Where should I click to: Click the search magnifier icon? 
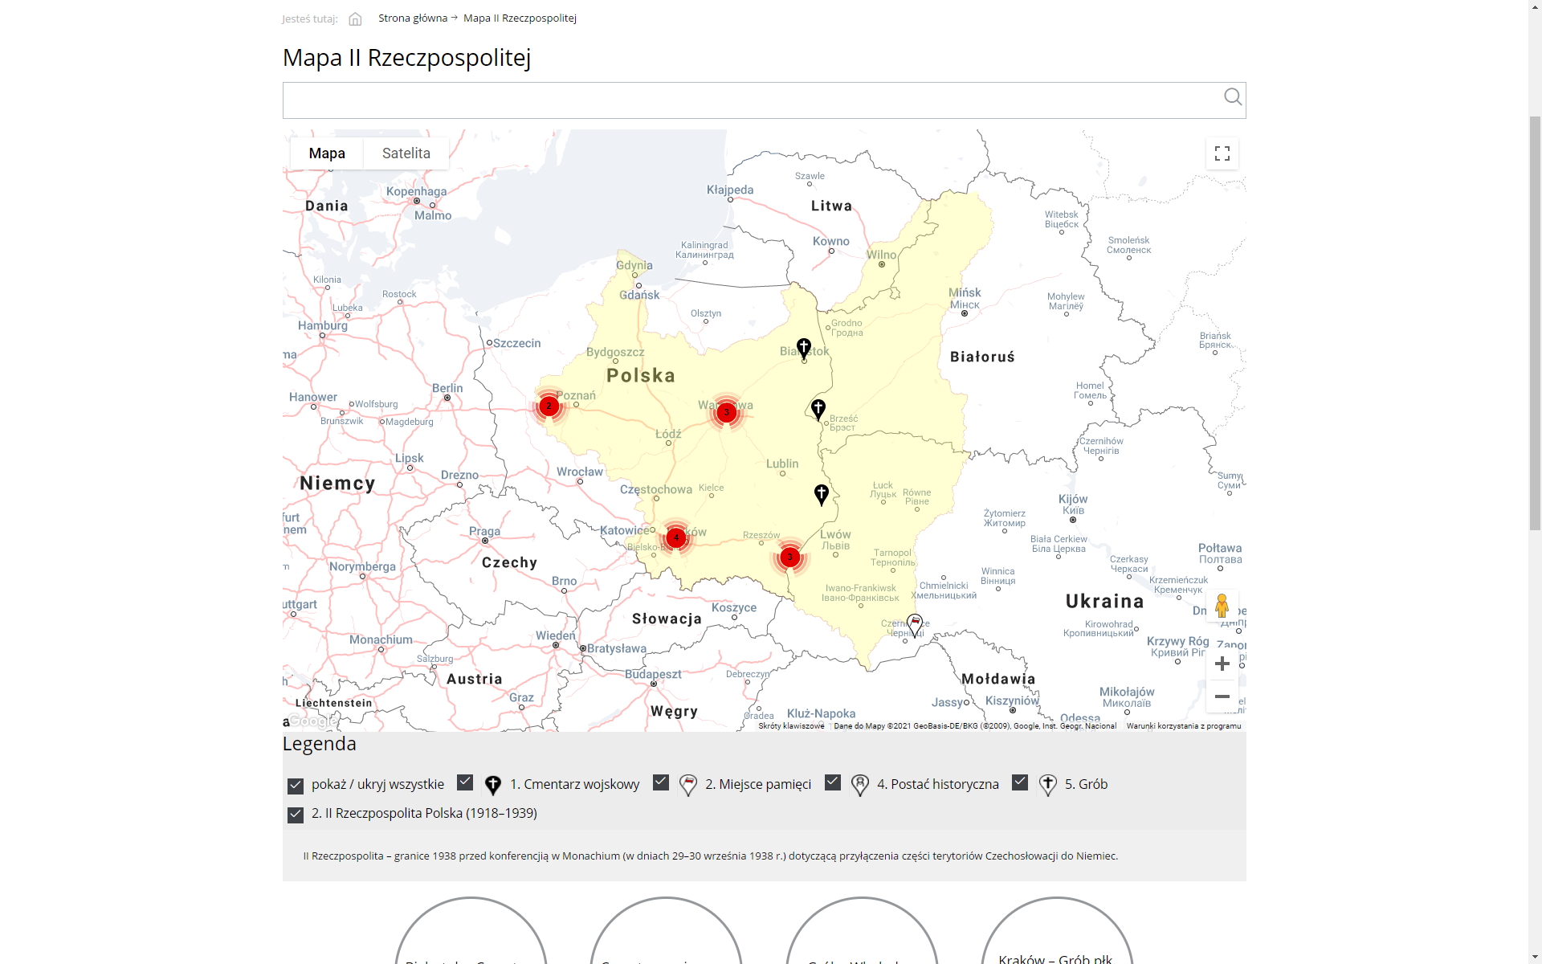[1232, 97]
